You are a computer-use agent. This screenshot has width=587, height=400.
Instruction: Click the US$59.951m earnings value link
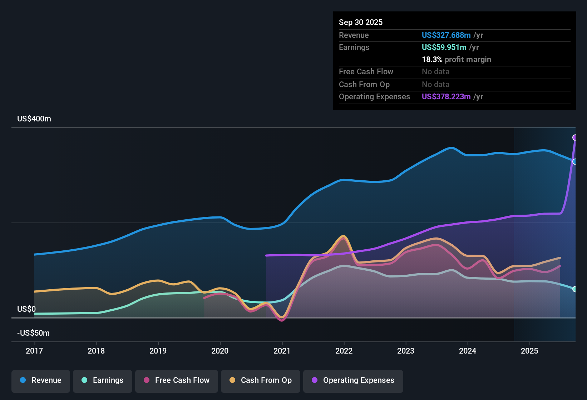(x=444, y=47)
